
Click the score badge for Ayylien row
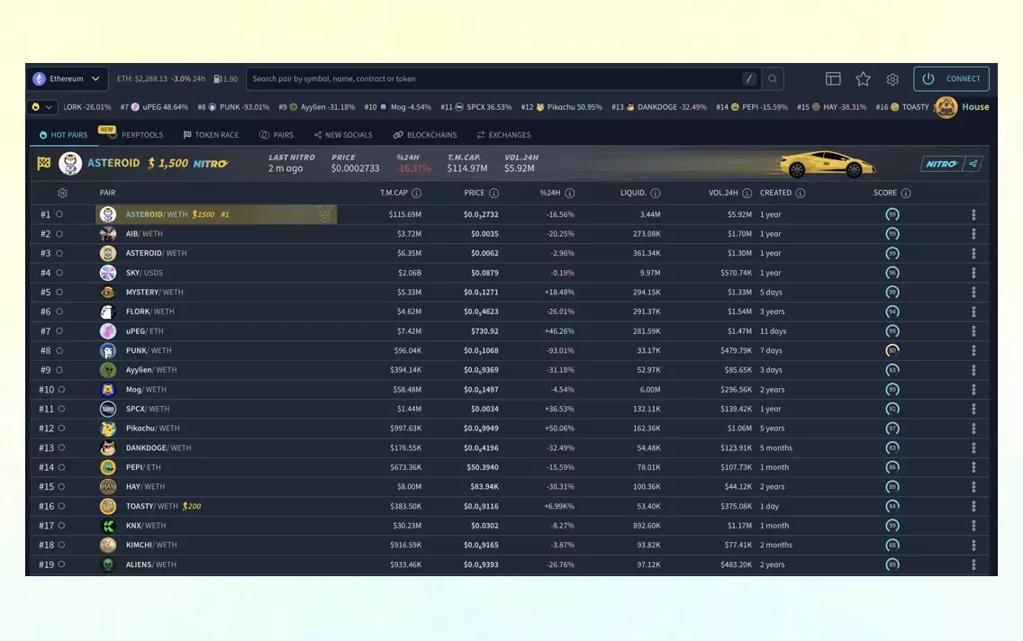click(892, 370)
